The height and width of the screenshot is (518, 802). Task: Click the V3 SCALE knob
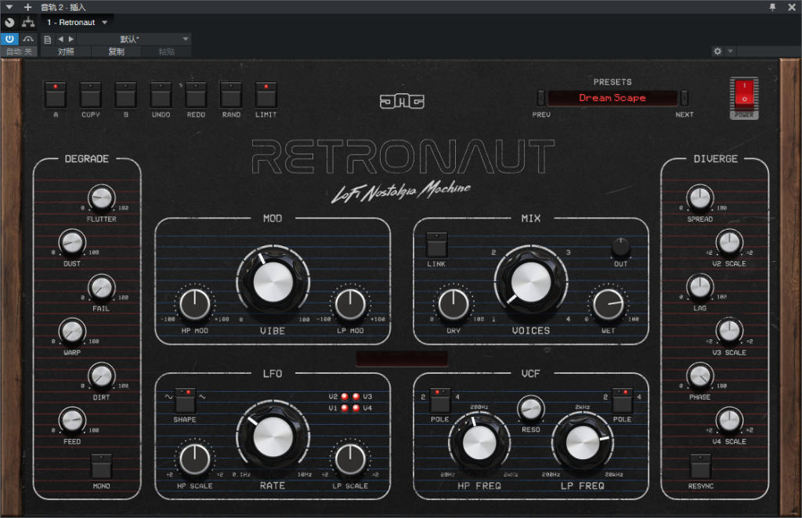tap(729, 331)
